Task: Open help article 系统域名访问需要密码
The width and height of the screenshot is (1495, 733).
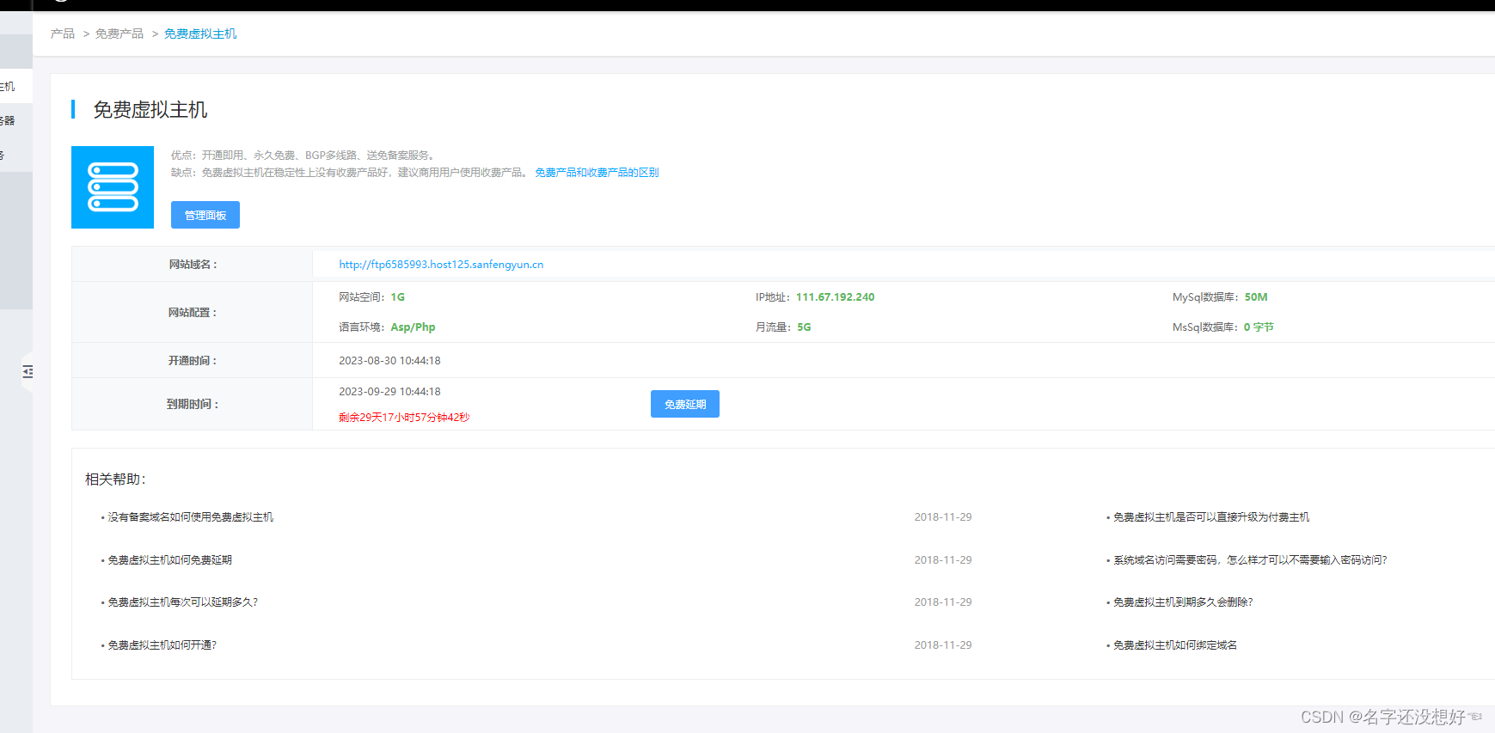Action: coord(1250,560)
